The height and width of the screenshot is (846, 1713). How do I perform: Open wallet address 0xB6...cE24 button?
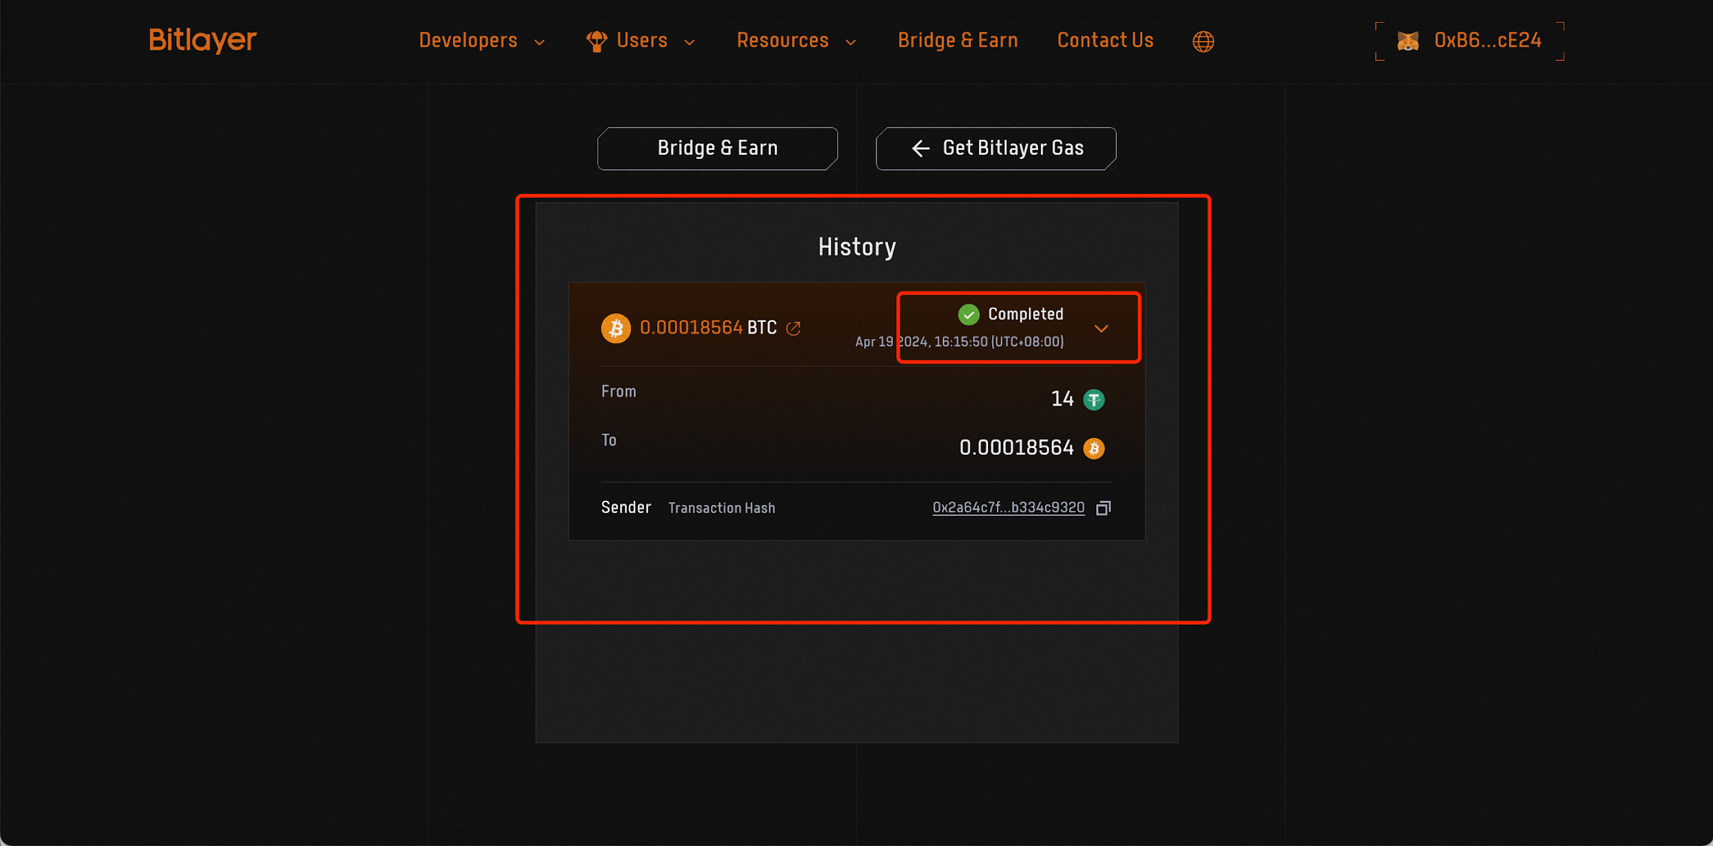[1487, 41]
